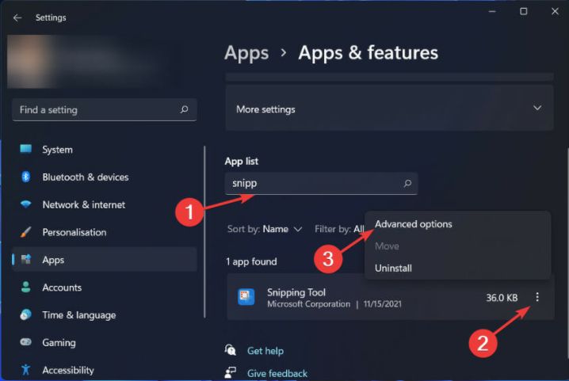Open Network & internet settings
This screenshot has width=569, height=381.
pos(104,204)
